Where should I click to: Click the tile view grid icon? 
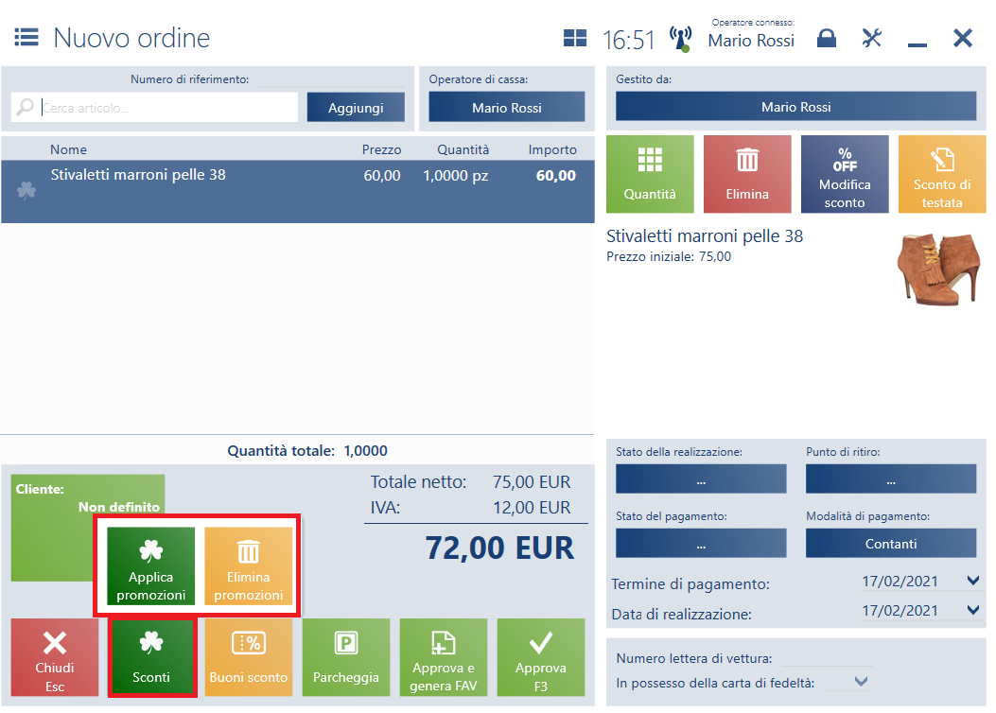coord(574,39)
